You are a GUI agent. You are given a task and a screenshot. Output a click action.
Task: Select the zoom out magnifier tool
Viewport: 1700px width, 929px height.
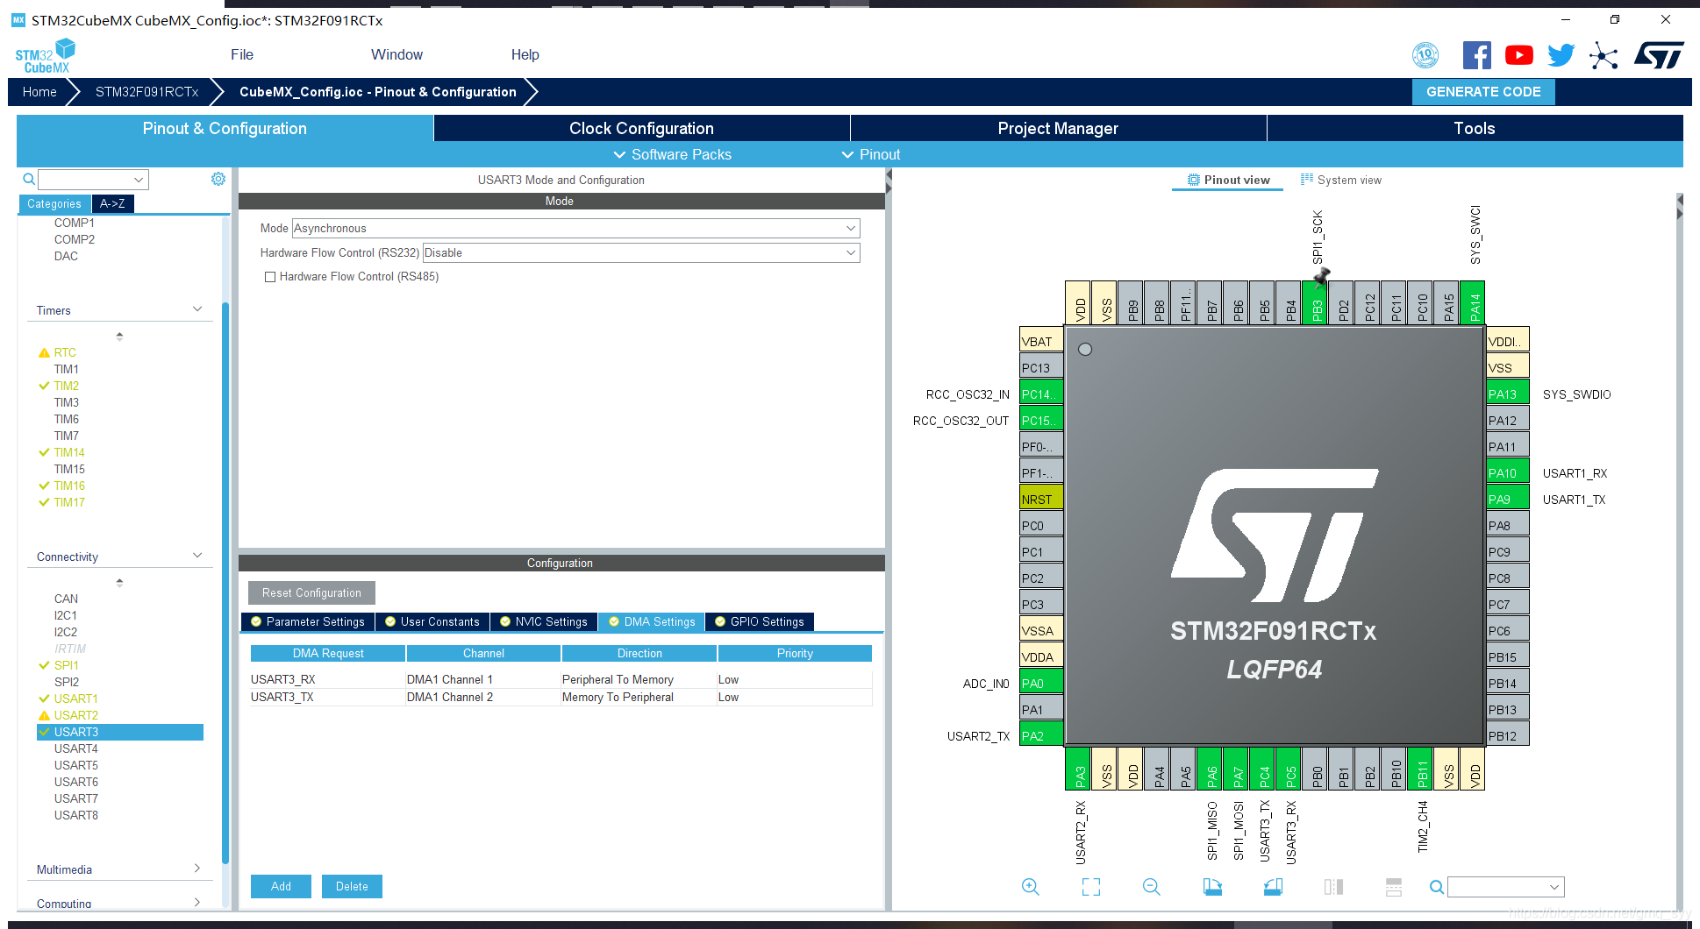point(1152,887)
